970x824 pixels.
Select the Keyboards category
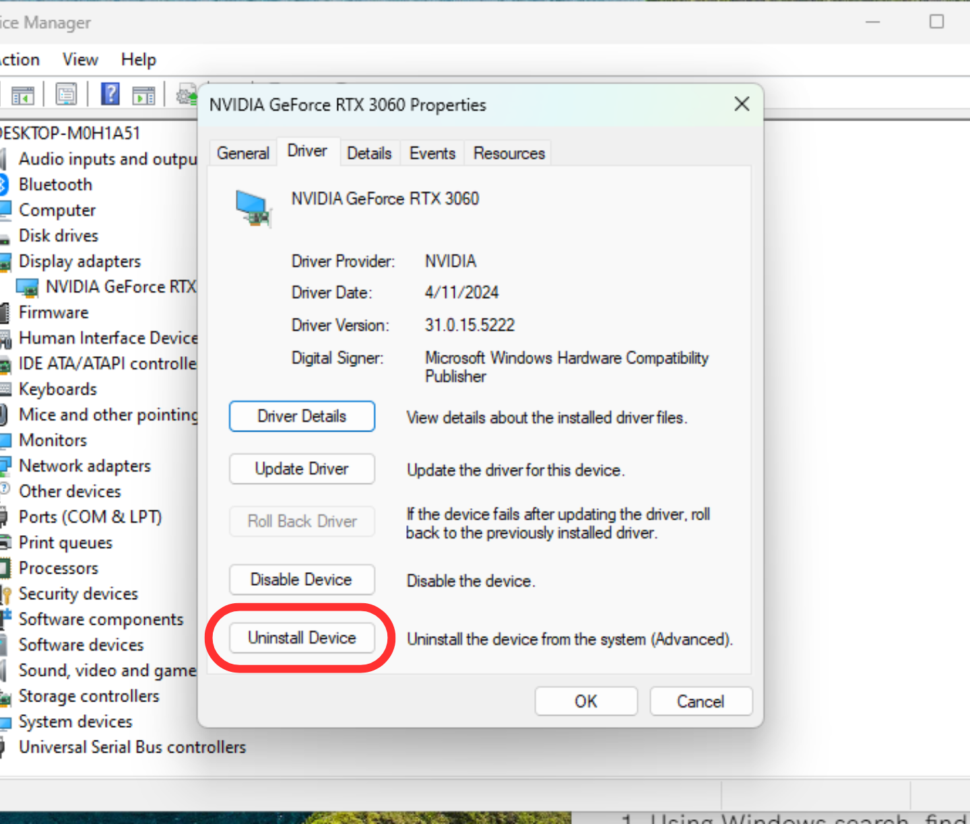58,389
